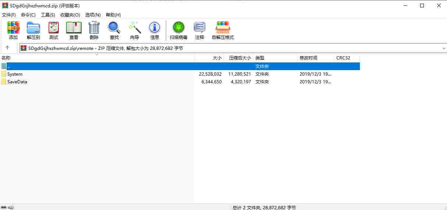447x210 pixels.
Task: Click System packed size 11,280,521
Action: pyautogui.click(x=240, y=74)
